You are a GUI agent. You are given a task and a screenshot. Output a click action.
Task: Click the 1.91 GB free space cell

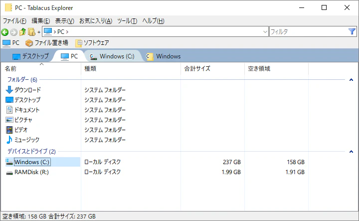(295, 172)
